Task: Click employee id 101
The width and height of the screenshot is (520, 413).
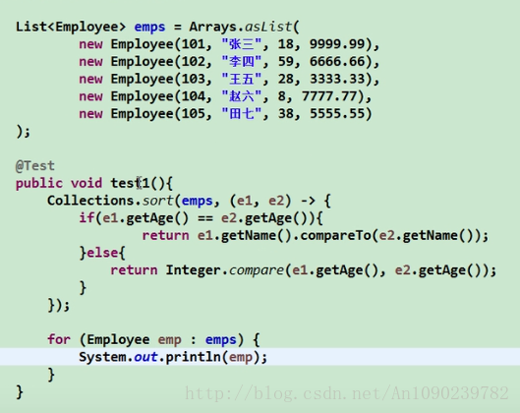Action: tap(193, 44)
